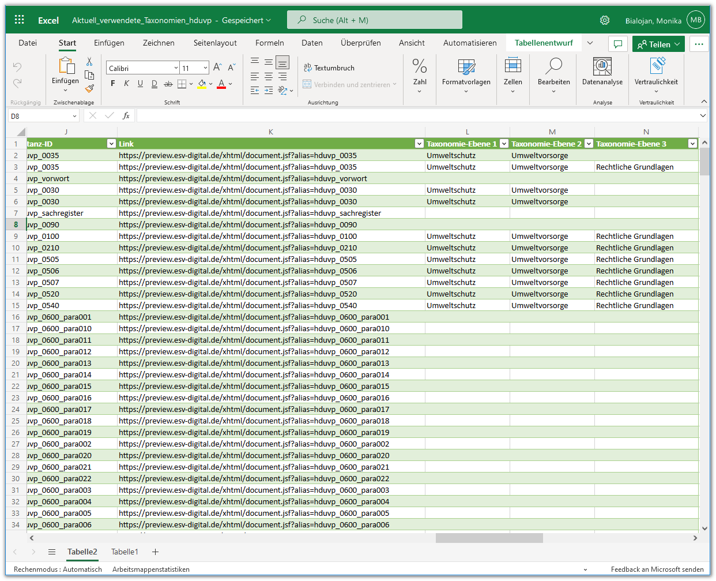
Task: Click the increase font size icon
Action: [x=217, y=68]
